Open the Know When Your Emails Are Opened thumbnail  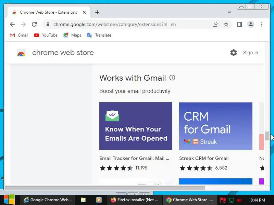[136, 126]
